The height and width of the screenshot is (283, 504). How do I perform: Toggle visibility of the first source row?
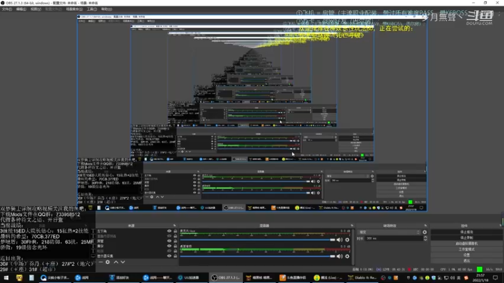[169, 231]
